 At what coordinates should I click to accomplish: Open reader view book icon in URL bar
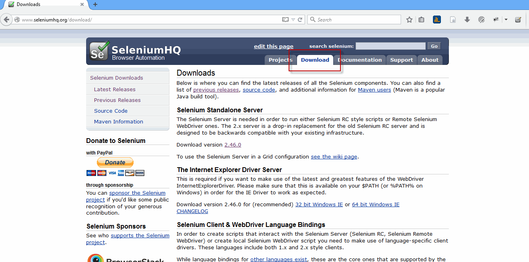(285, 20)
